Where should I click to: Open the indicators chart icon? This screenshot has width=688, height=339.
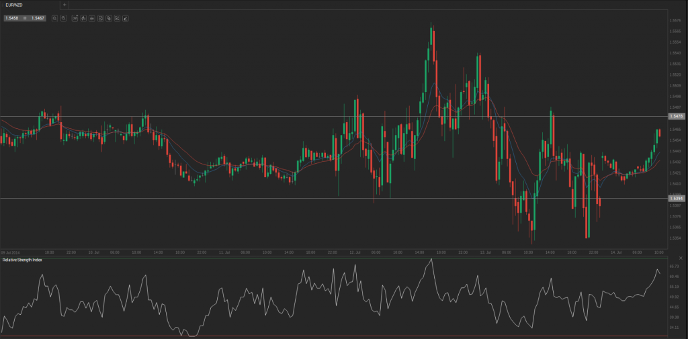pos(101,18)
